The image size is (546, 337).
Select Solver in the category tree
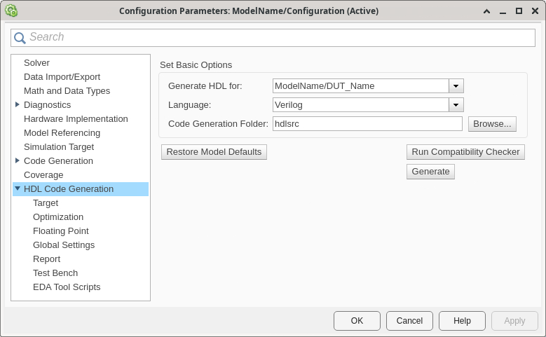click(36, 63)
